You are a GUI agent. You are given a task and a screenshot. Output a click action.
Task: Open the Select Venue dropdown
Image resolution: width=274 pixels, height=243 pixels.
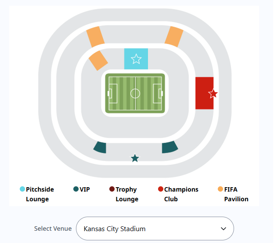pos(155,228)
